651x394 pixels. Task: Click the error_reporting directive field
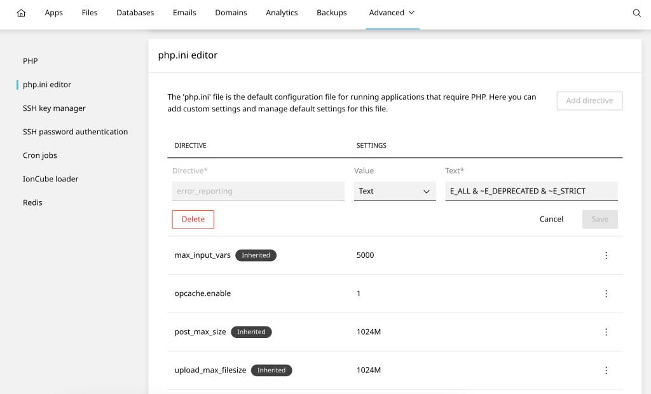(x=258, y=191)
